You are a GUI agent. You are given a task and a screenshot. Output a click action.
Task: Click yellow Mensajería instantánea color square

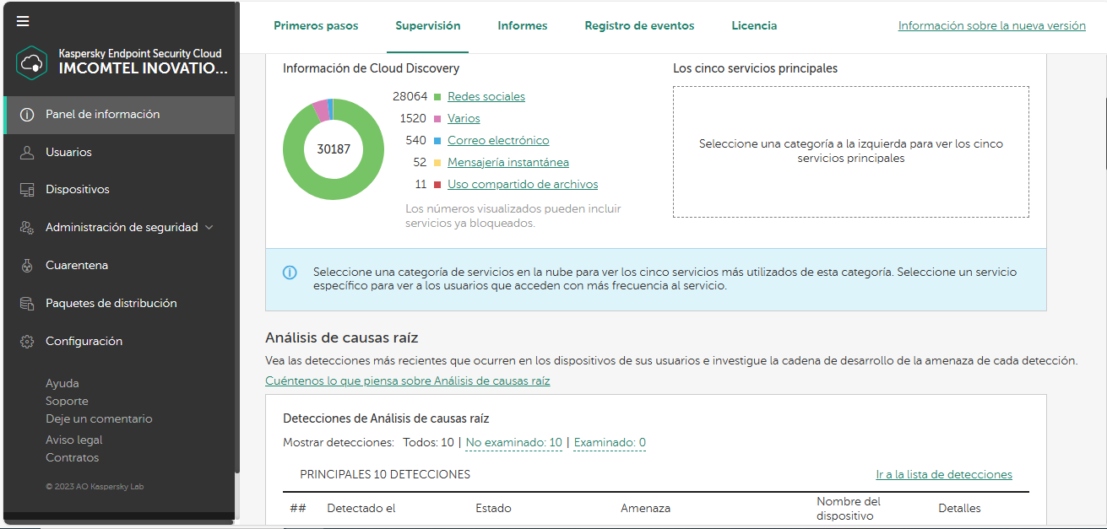(437, 163)
